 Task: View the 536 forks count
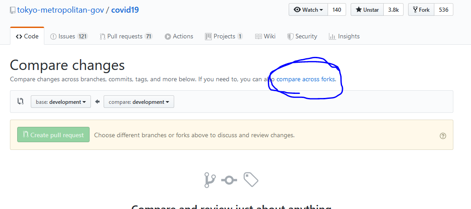coord(444,9)
